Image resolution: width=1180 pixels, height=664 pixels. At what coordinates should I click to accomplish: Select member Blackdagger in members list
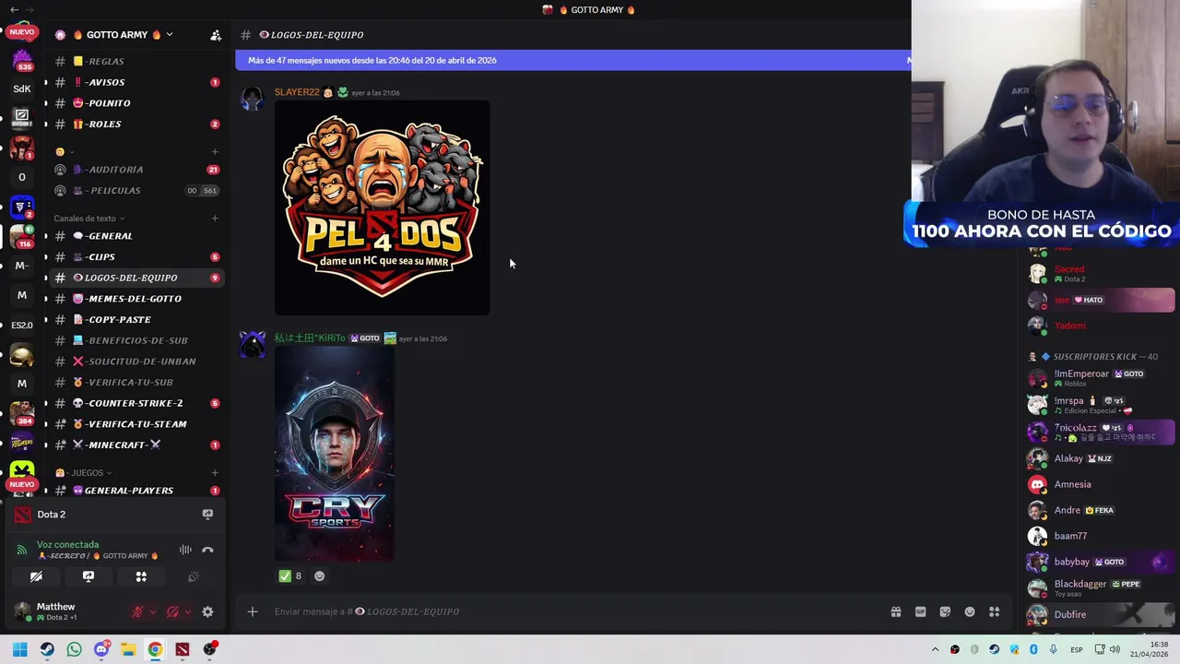(x=1102, y=587)
